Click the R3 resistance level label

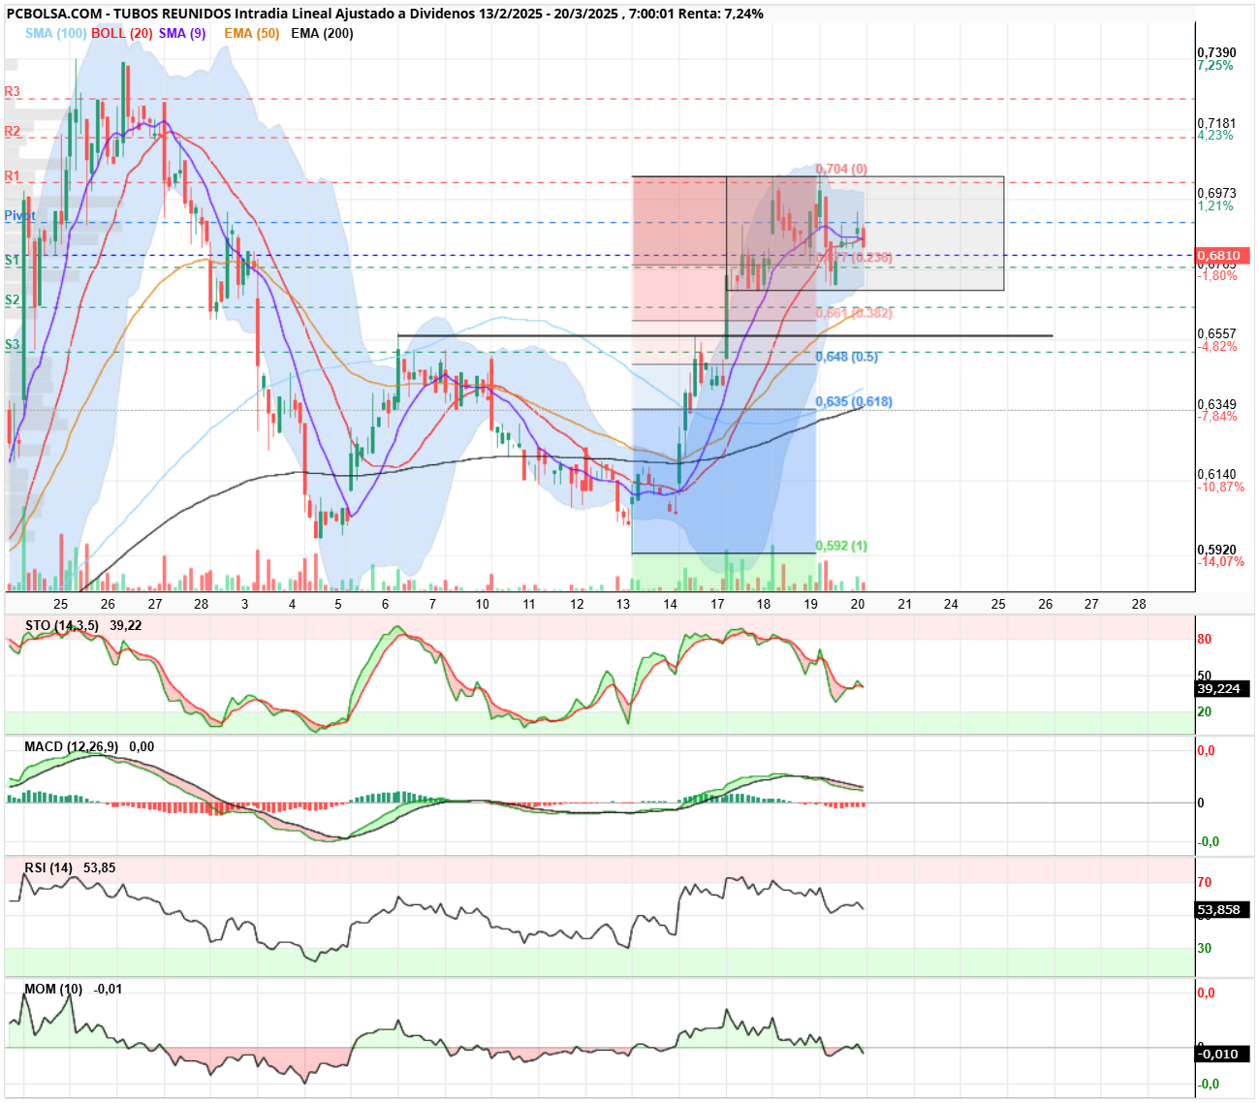pyautogui.click(x=12, y=92)
